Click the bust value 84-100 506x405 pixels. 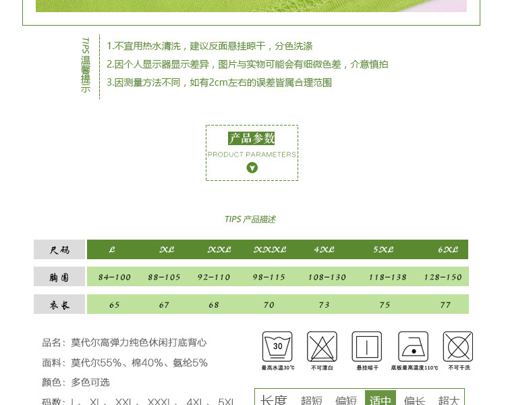click(x=114, y=277)
